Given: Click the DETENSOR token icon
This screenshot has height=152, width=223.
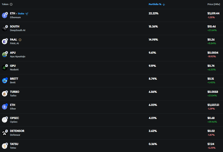Looking at the screenshot, I should coord(5,133).
